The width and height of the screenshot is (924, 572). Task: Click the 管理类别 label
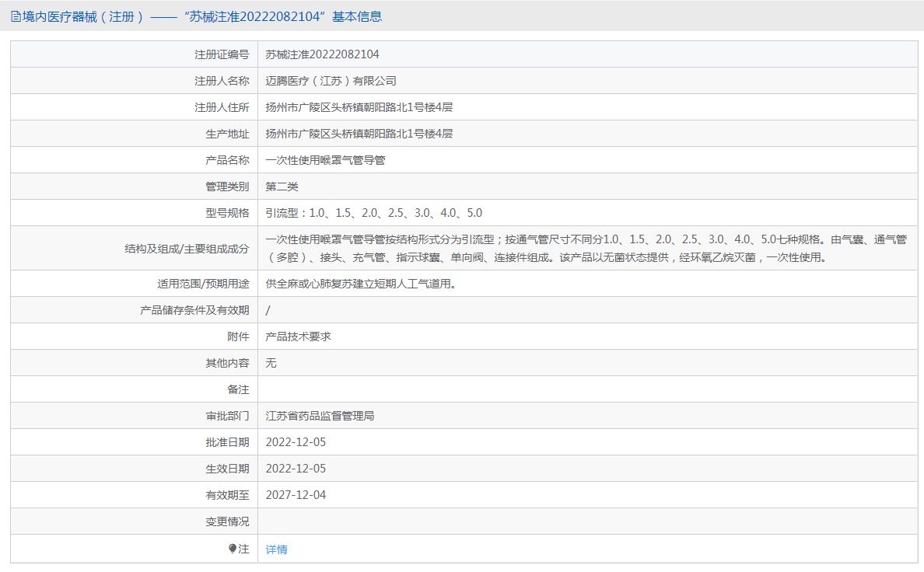pos(227,187)
